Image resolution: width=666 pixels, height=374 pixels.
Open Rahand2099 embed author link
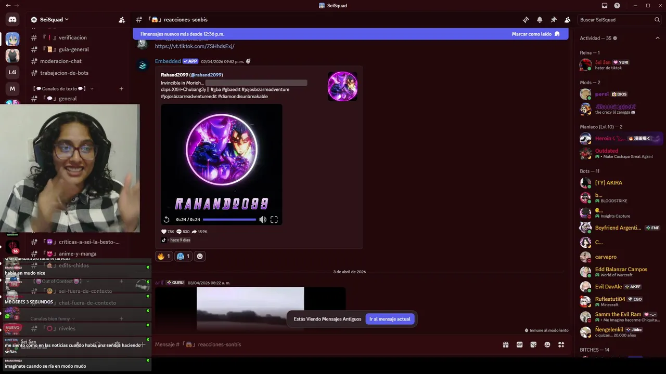(192, 75)
